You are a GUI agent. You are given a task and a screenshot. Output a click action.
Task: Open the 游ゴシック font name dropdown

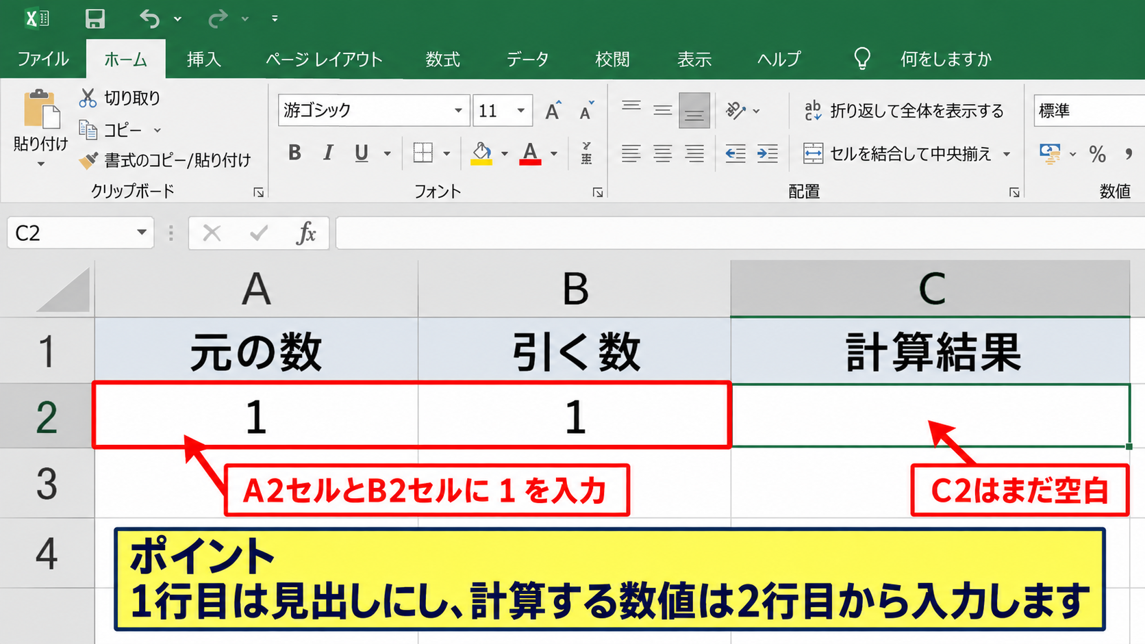coord(458,110)
